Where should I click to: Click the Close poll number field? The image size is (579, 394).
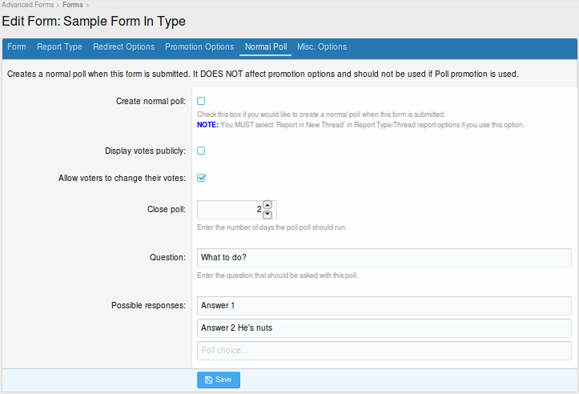tap(228, 210)
